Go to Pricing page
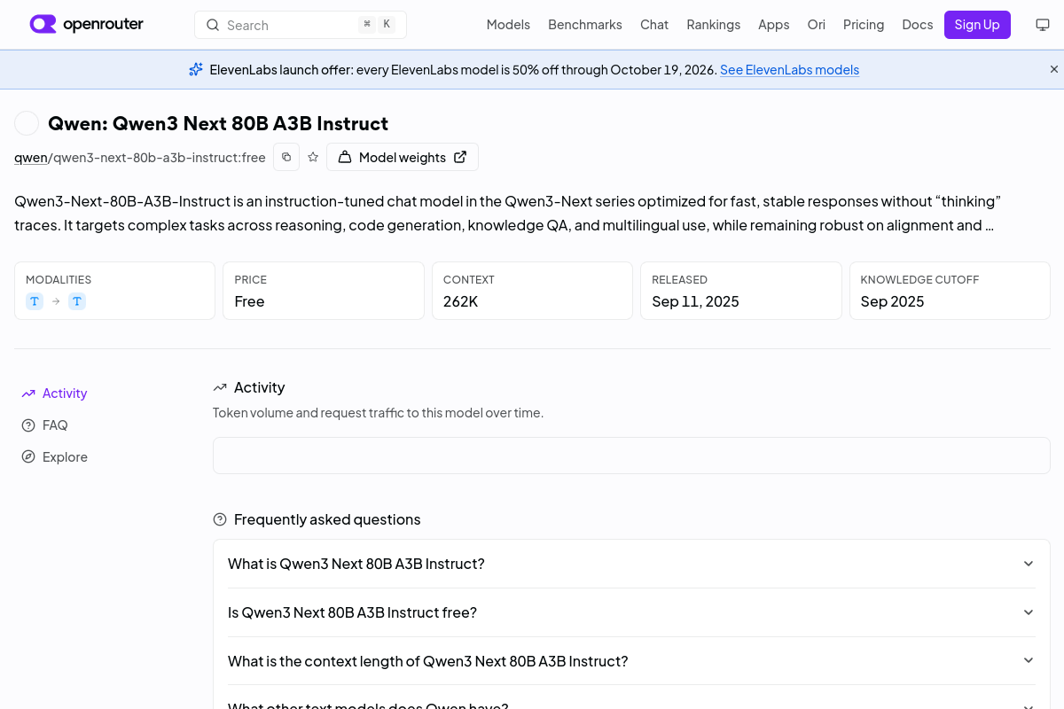 click(x=864, y=25)
